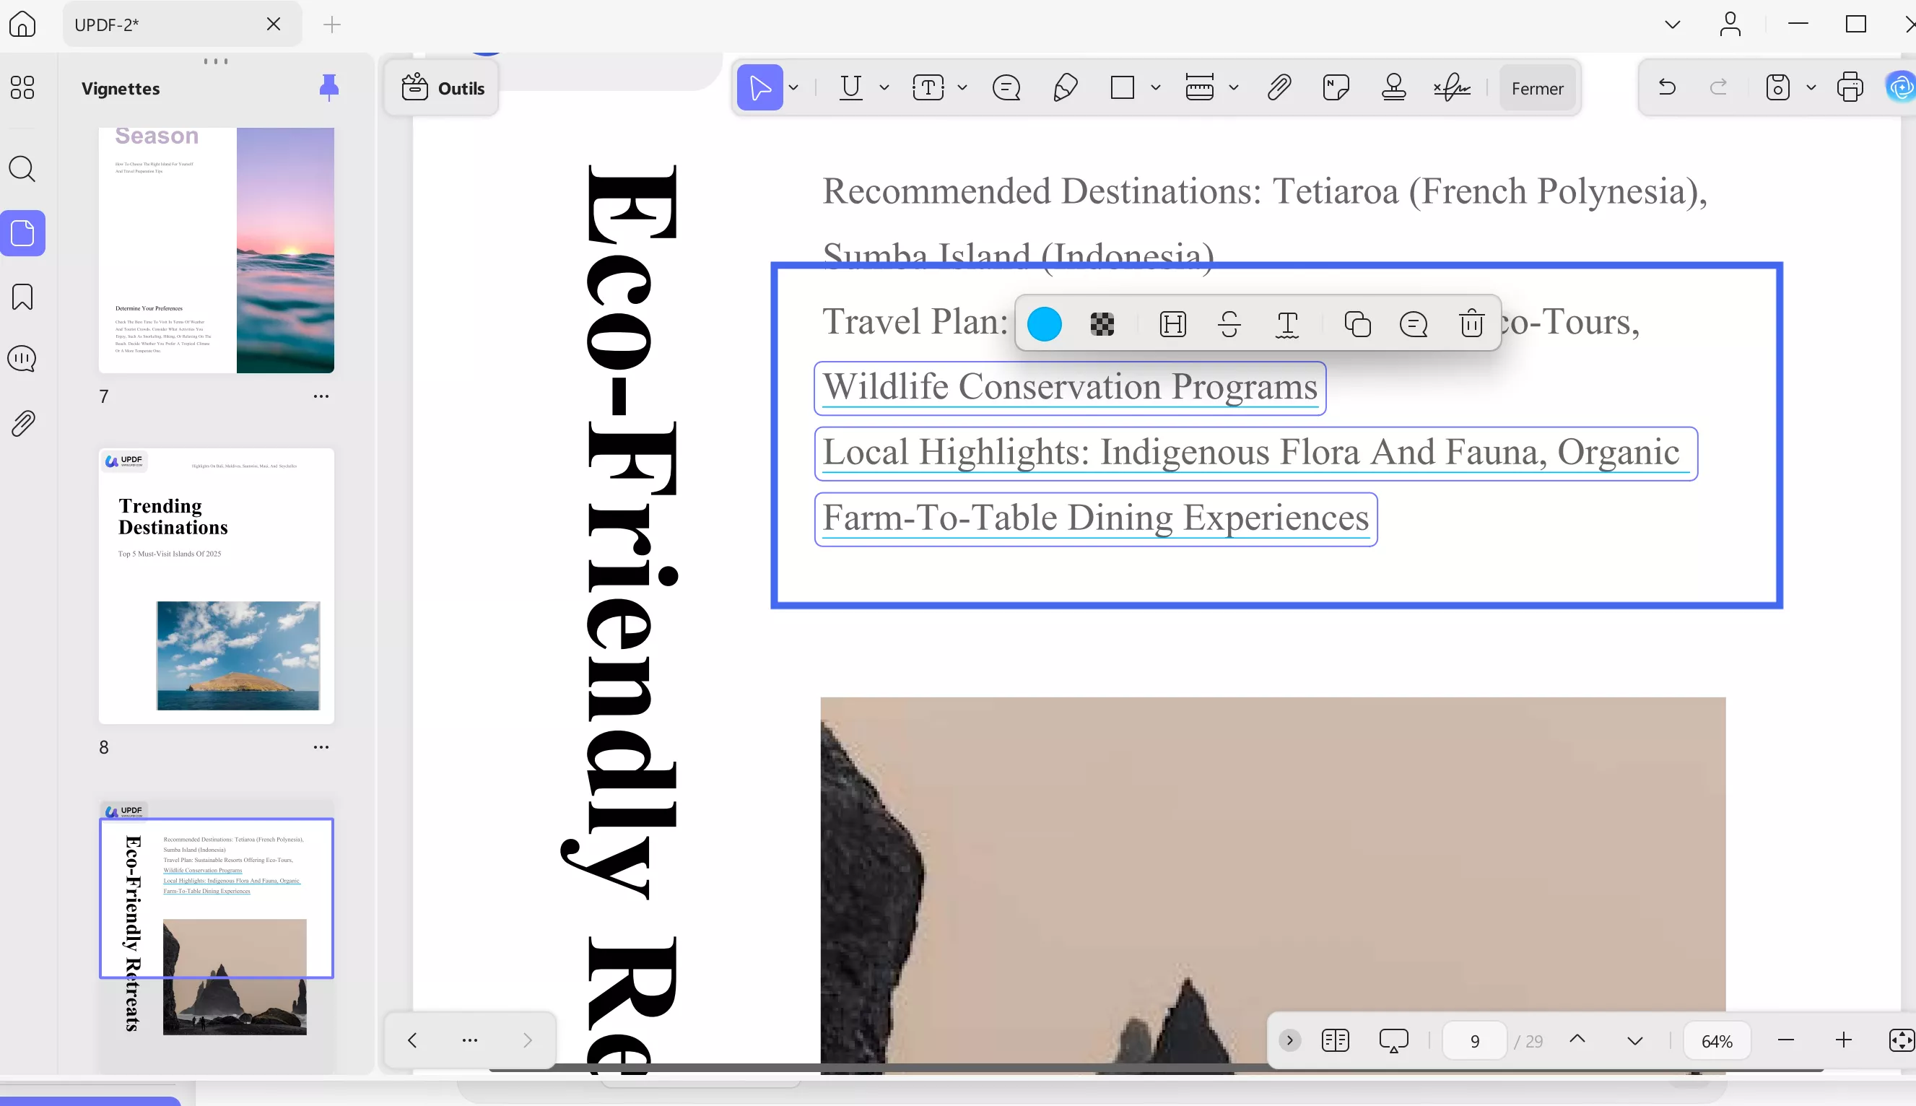Image resolution: width=1916 pixels, height=1106 pixels.
Task: Select the comment note tool in toolbar
Action: (1006, 88)
